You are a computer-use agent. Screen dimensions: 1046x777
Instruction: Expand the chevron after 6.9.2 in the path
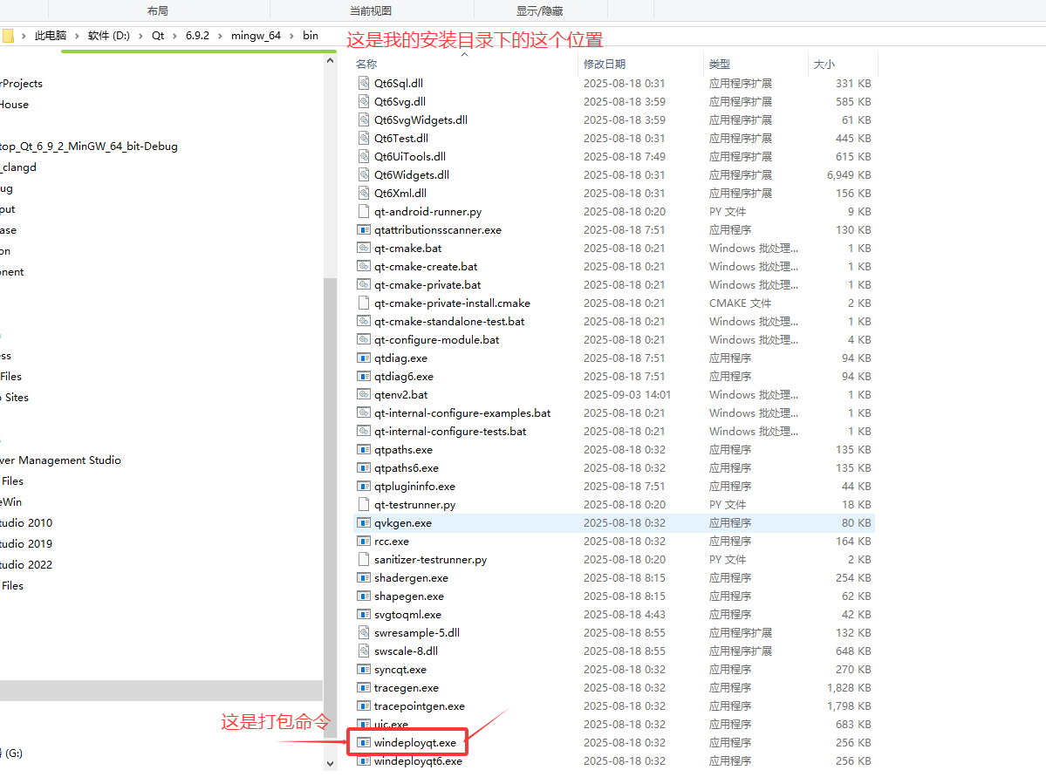tap(220, 36)
